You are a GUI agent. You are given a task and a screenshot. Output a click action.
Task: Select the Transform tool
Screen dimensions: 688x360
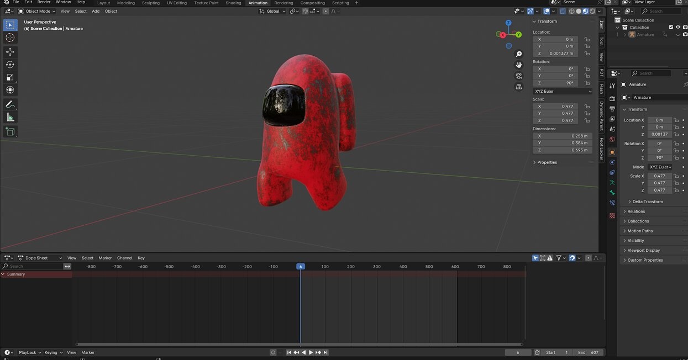pyautogui.click(x=10, y=90)
